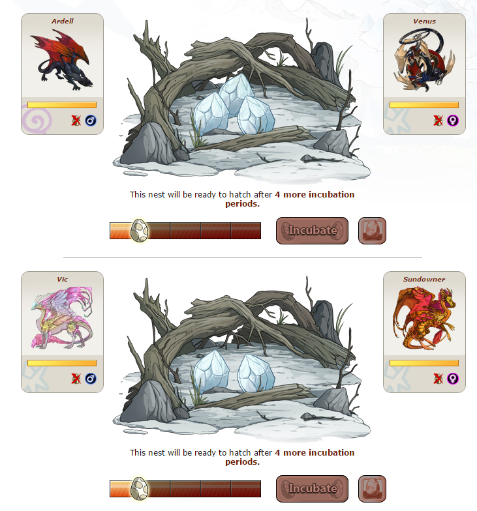Screen dimensions: 477x511
Task: Open Ardell's dragon name link
Action: pyautogui.click(x=63, y=21)
